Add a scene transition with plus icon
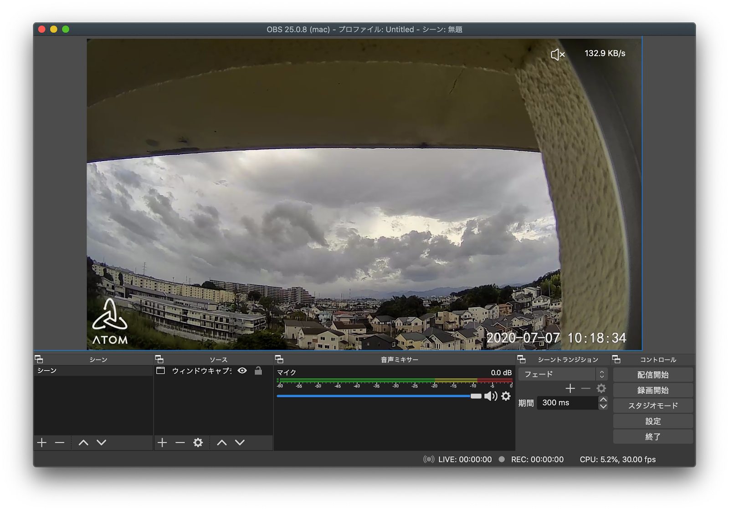 [x=570, y=388]
